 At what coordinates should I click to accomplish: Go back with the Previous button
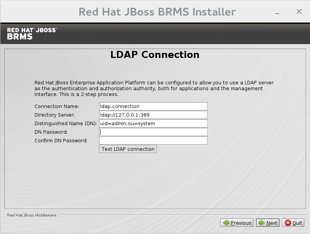(x=237, y=223)
